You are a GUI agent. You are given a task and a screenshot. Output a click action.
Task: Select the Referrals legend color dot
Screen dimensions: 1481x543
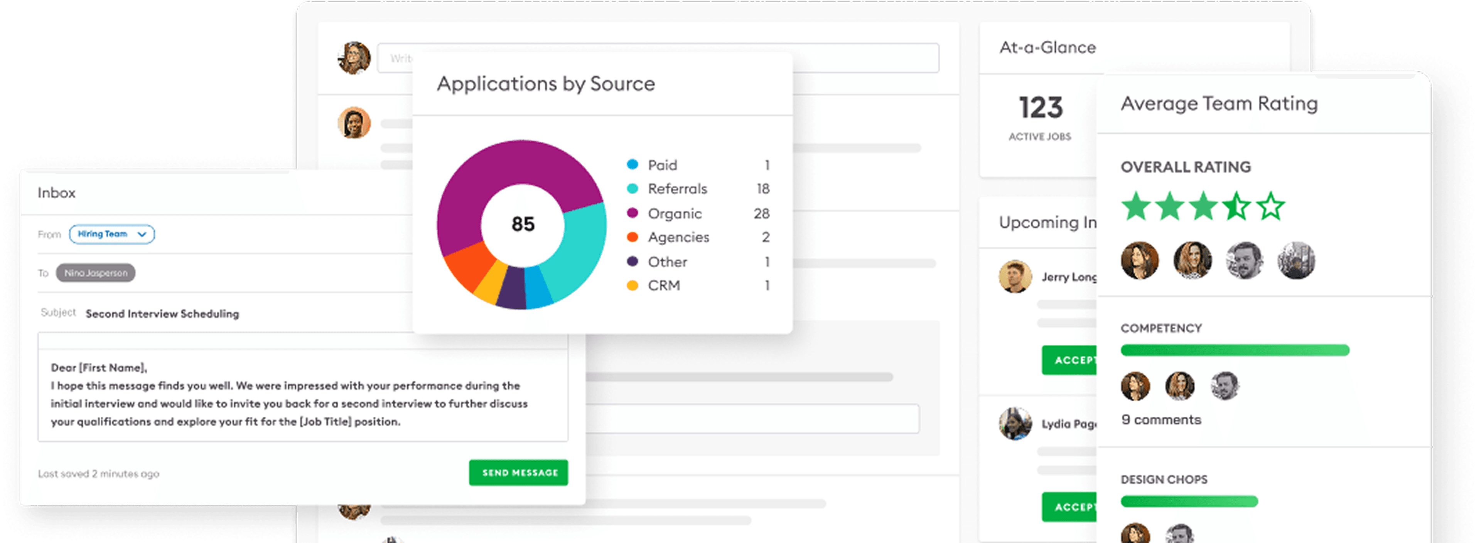pos(633,189)
